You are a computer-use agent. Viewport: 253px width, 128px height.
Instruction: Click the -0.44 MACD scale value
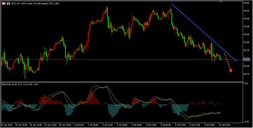[246, 122]
